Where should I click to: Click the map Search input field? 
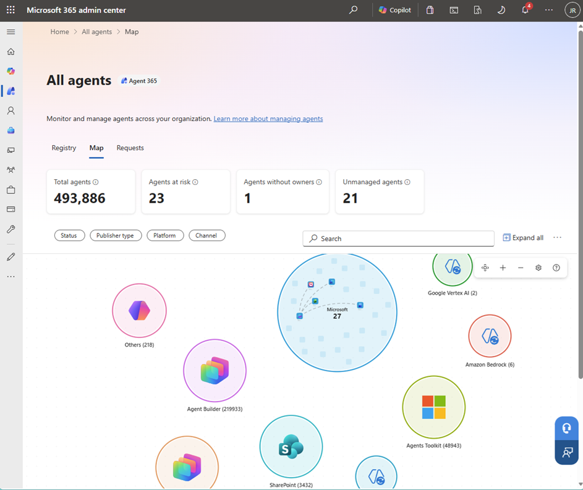[x=398, y=239]
